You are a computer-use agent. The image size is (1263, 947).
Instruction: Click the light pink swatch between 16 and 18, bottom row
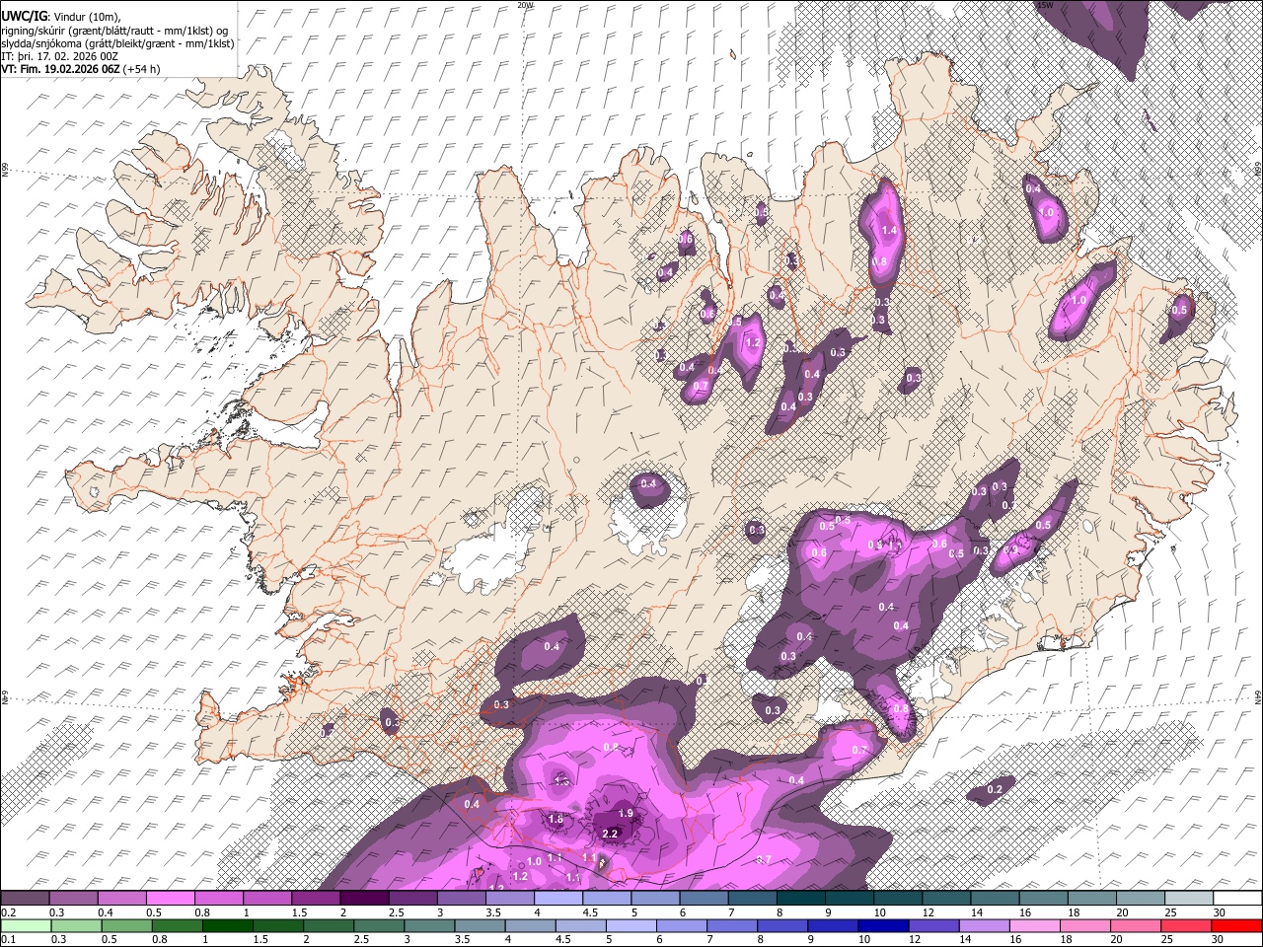pyautogui.click(x=1035, y=926)
